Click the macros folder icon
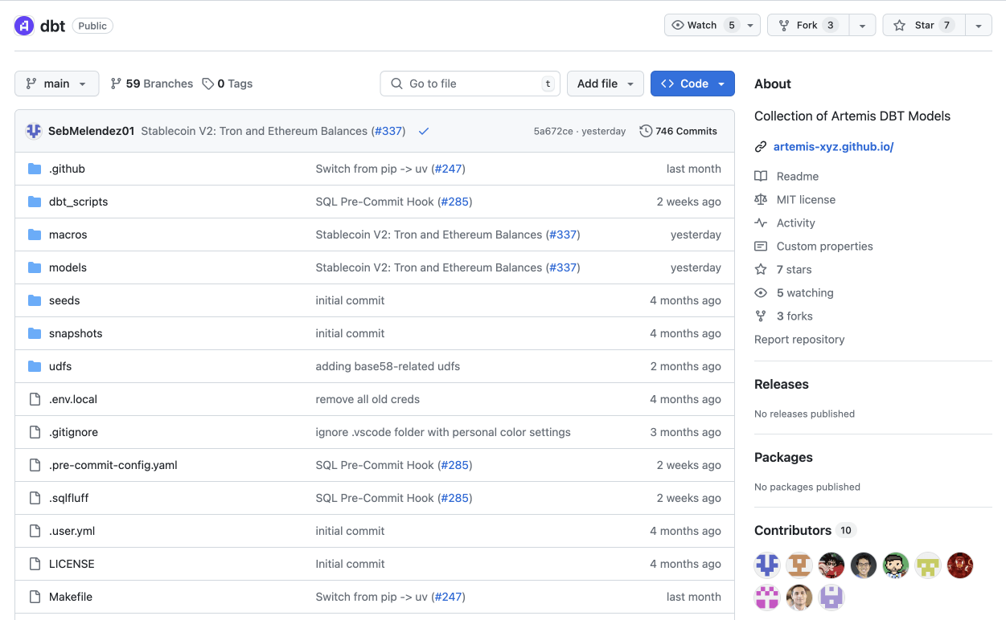Viewport: 1006px width, 620px height. coord(35,235)
